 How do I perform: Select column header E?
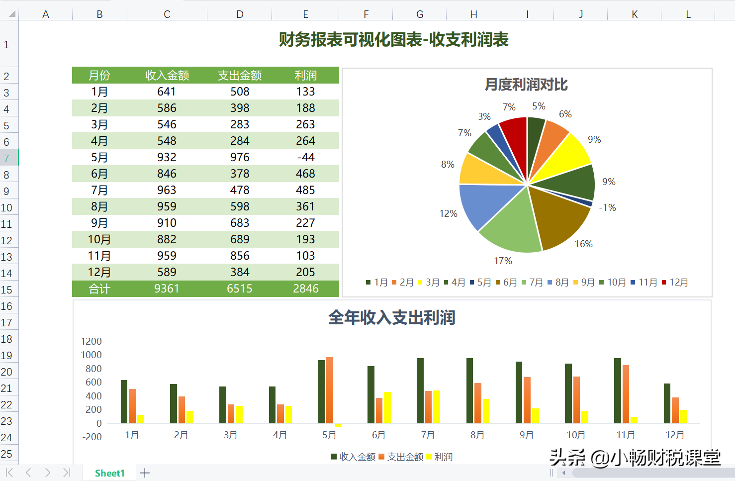coord(305,14)
